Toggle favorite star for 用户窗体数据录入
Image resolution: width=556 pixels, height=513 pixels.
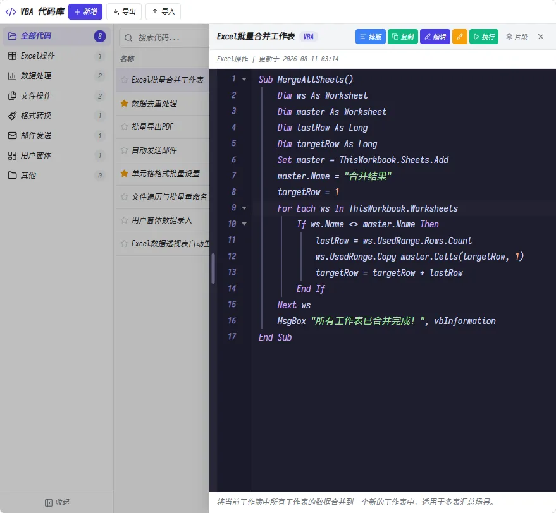124,220
